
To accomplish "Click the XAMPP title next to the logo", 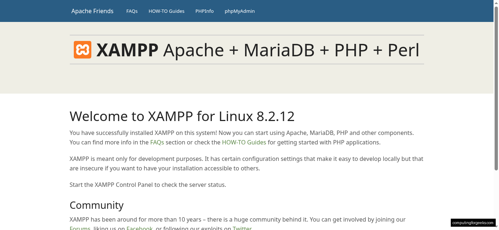I will (x=127, y=50).
